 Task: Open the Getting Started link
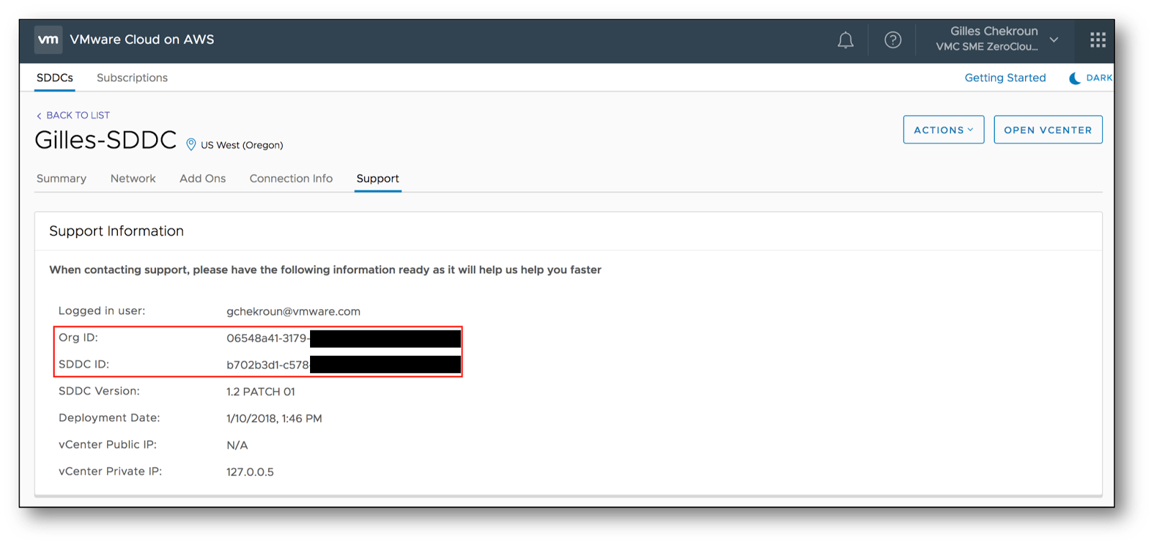pyautogui.click(x=1005, y=78)
